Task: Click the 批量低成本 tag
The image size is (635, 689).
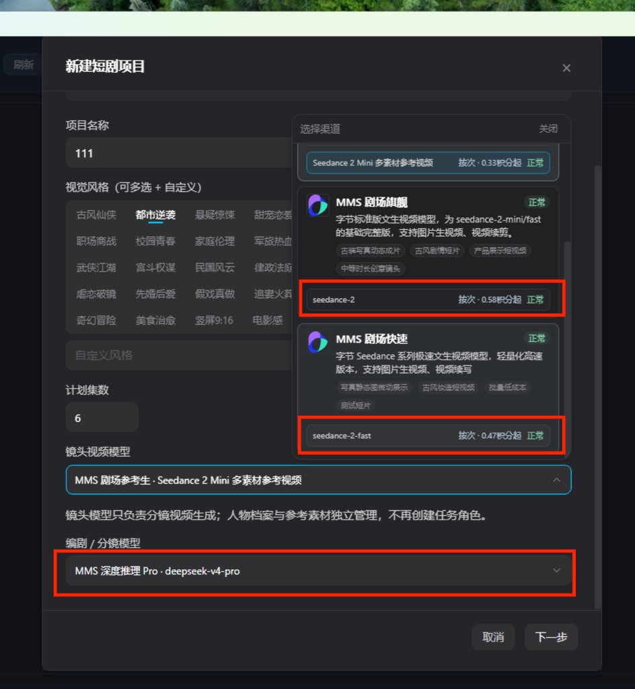Action: click(x=507, y=387)
